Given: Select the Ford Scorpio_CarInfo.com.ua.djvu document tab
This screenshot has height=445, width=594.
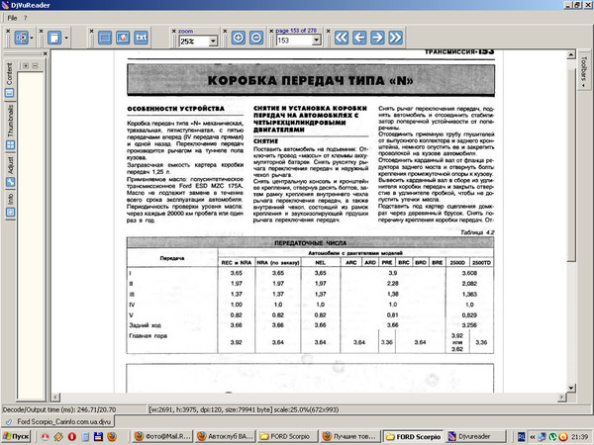Looking at the screenshot, I should (x=58, y=421).
